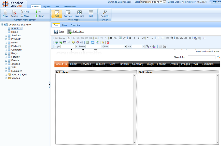Click the Italic formatting icon
The image size is (221, 146).
pyautogui.click(x=134, y=38)
